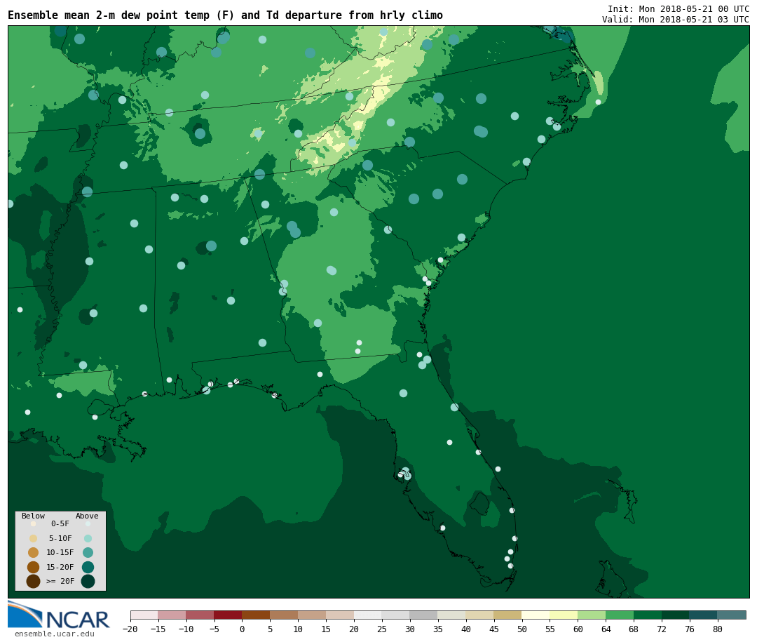Pick the color bar segment between 5 and 10

coord(285,615)
